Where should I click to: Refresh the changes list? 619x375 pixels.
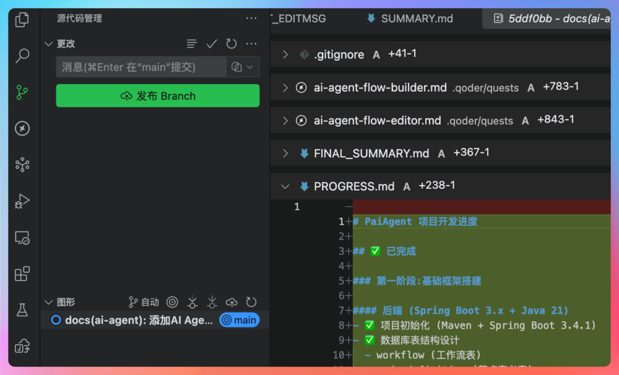(232, 44)
